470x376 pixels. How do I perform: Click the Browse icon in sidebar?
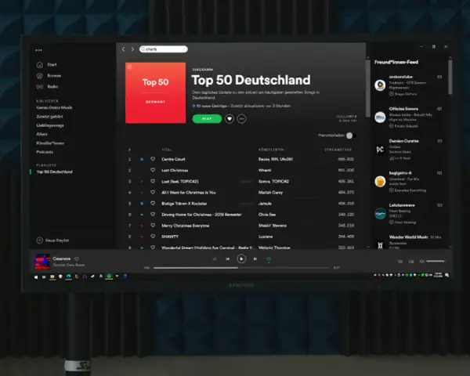click(40, 76)
